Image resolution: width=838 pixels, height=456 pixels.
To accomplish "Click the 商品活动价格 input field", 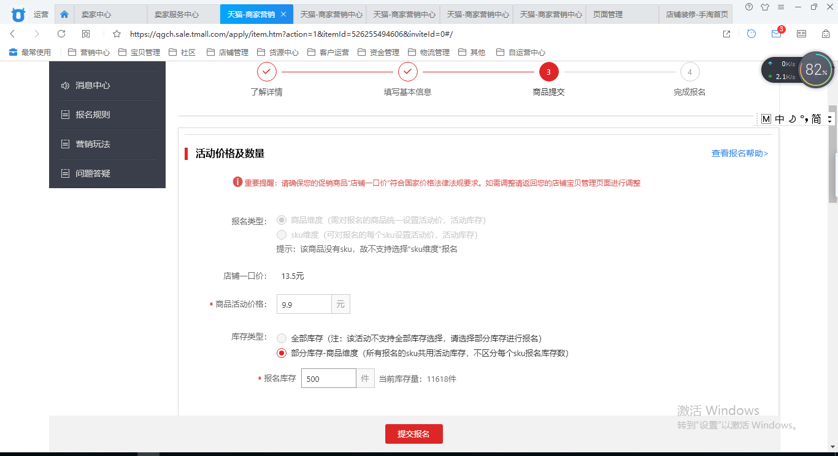I will (304, 304).
